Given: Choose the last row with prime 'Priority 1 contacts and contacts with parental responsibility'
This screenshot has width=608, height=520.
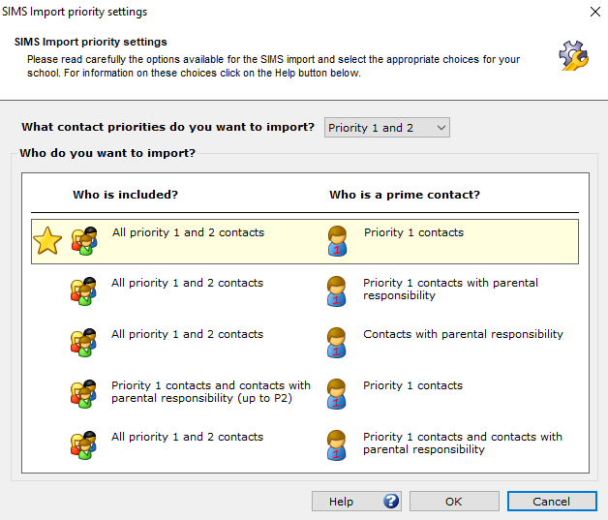Looking at the screenshot, I should pos(305,445).
